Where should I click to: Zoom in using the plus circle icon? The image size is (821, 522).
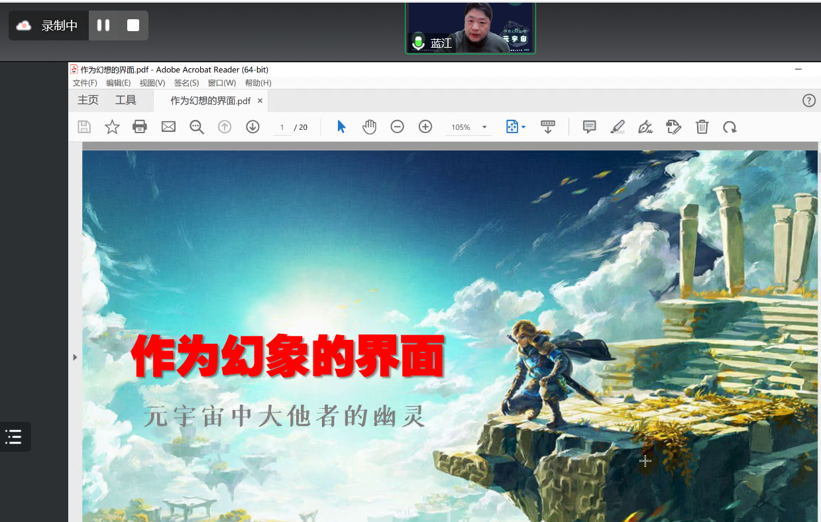tap(425, 127)
